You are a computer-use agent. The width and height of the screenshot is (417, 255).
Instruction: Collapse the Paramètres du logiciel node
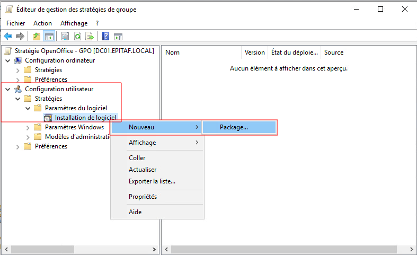coord(28,108)
